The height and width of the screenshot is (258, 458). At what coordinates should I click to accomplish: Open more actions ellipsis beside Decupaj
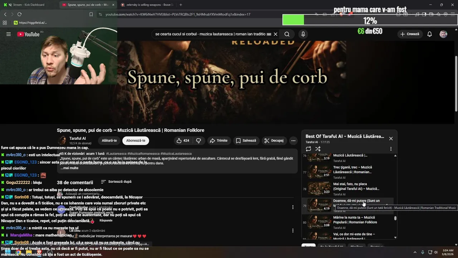tap(293, 140)
